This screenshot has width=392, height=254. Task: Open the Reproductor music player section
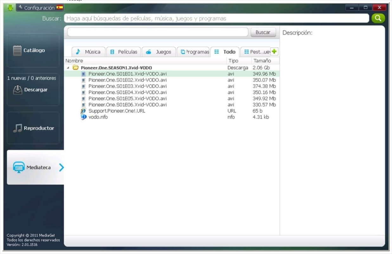click(33, 128)
